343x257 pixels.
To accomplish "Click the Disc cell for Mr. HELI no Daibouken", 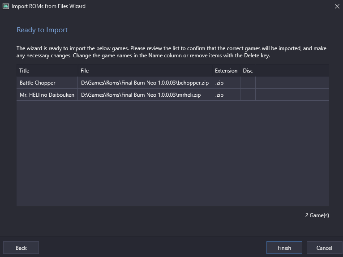I will click(248, 95).
